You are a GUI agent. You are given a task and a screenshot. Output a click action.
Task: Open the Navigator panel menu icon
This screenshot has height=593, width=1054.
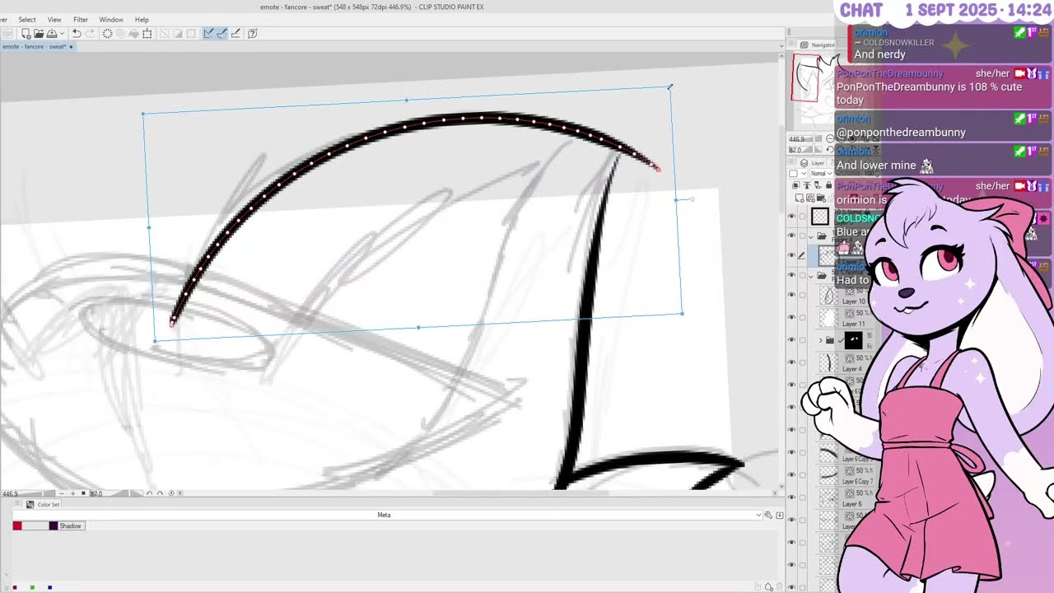coord(792,44)
